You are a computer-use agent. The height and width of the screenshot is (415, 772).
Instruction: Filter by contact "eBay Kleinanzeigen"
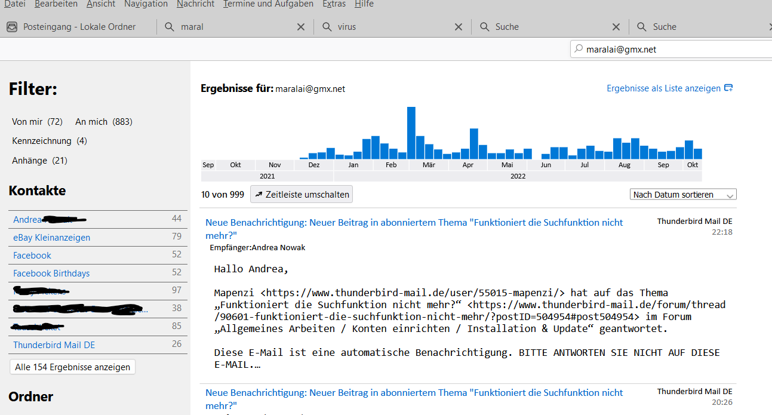(x=52, y=238)
